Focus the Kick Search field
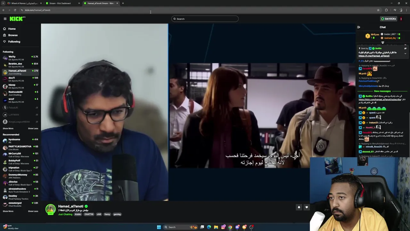Viewport: 410px width, 231px height. [x=205, y=19]
